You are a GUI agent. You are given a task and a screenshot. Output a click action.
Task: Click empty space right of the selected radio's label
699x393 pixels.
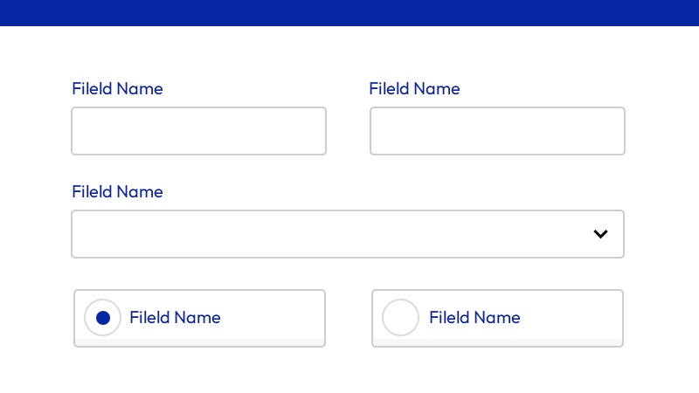tap(275, 316)
